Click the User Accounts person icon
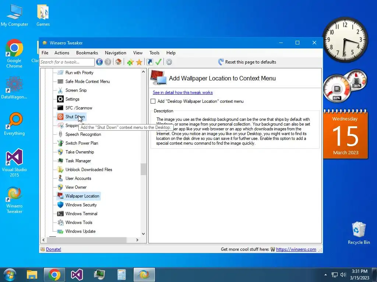The width and height of the screenshot is (377, 282). (60, 178)
